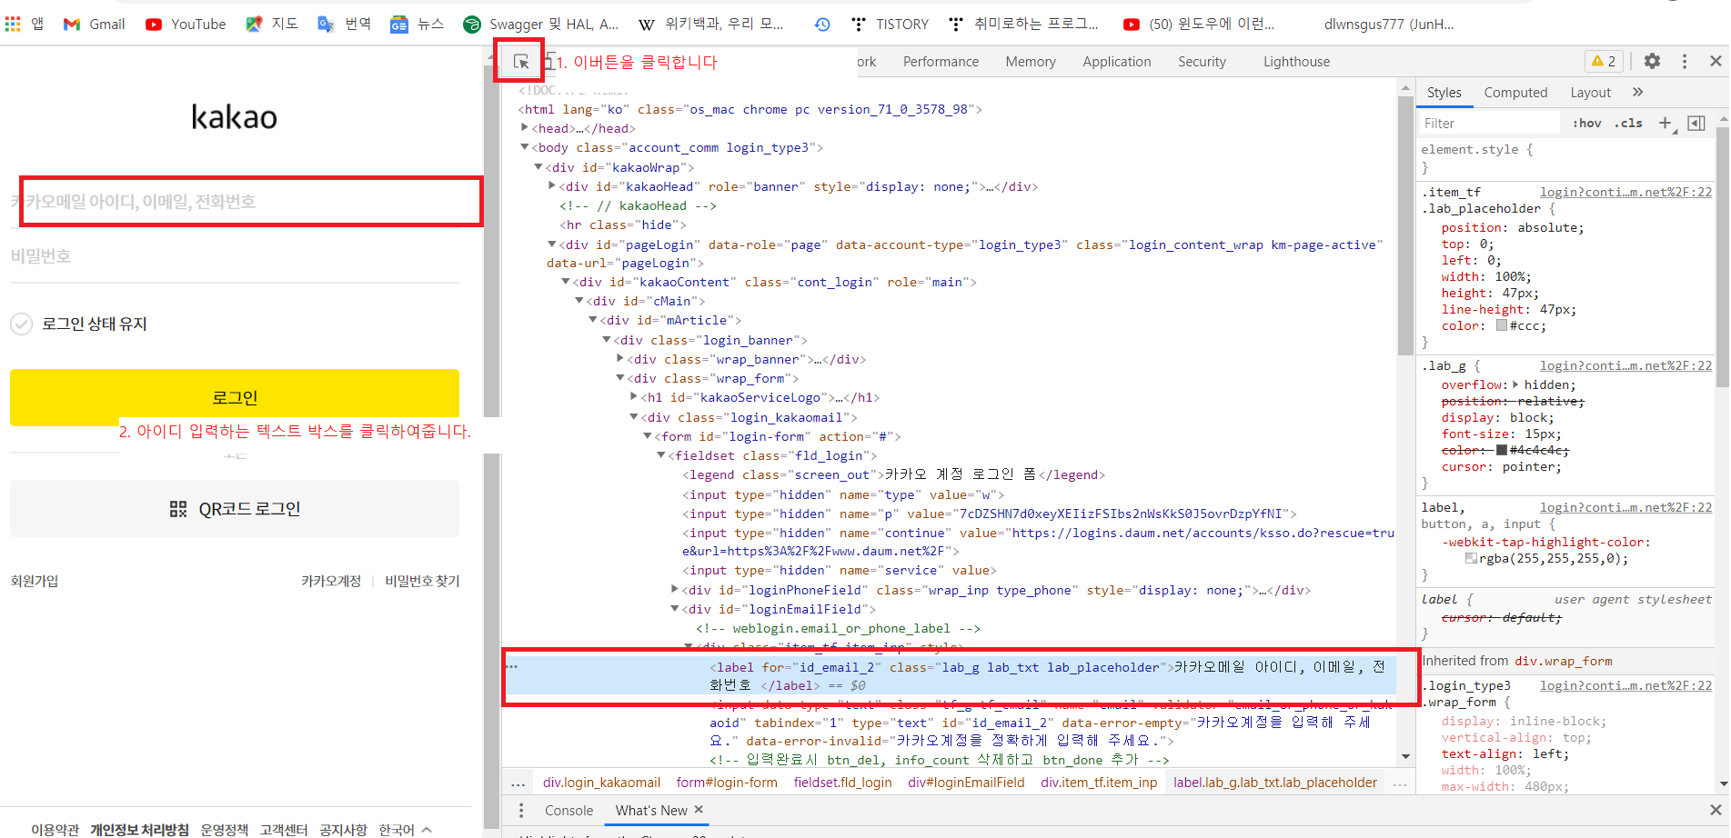Close the bottom console drawer
This screenshot has width=1731, height=838.
tap(1716, 809)
